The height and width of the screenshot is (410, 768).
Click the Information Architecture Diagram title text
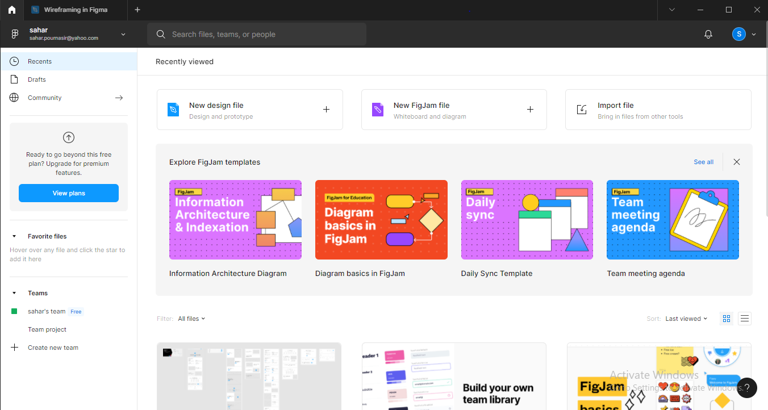(228, 273)
